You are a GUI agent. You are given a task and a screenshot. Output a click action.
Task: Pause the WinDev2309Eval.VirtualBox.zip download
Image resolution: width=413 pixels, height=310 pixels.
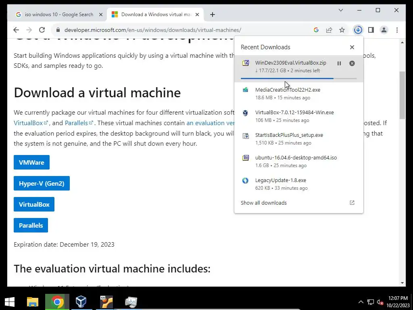pyautogui.click(x=339, y=63)
